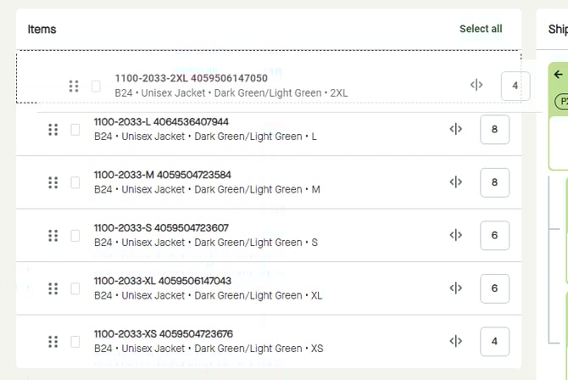Click split icon for 1100-2033-XL item
Screen dimensions: 568x380
456,288
